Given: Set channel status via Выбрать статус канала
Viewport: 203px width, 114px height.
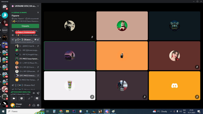Looking at the screenshot, I should 24,42.
